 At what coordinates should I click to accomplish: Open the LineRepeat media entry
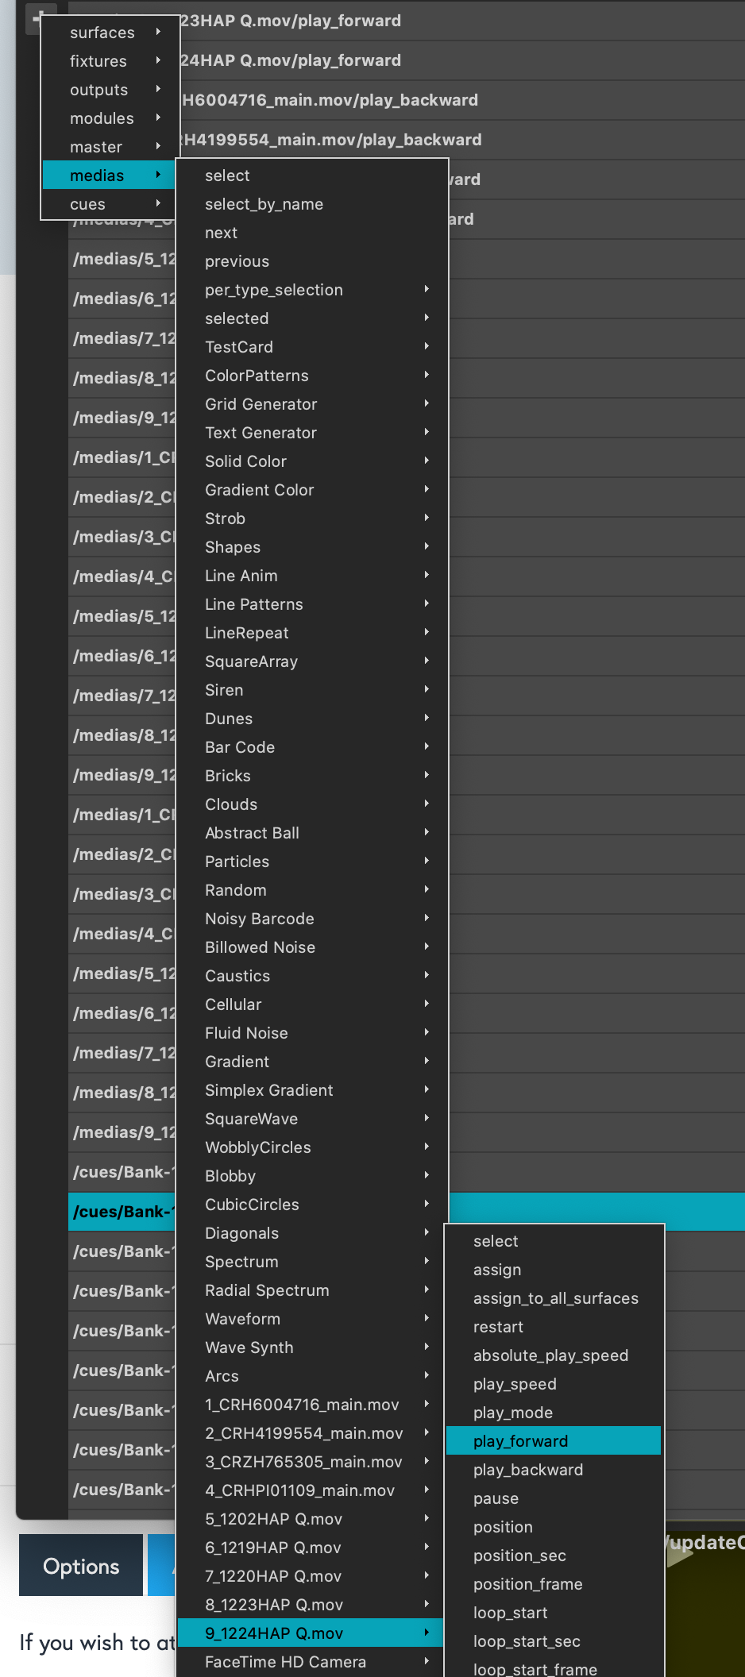tap(312, 633)
